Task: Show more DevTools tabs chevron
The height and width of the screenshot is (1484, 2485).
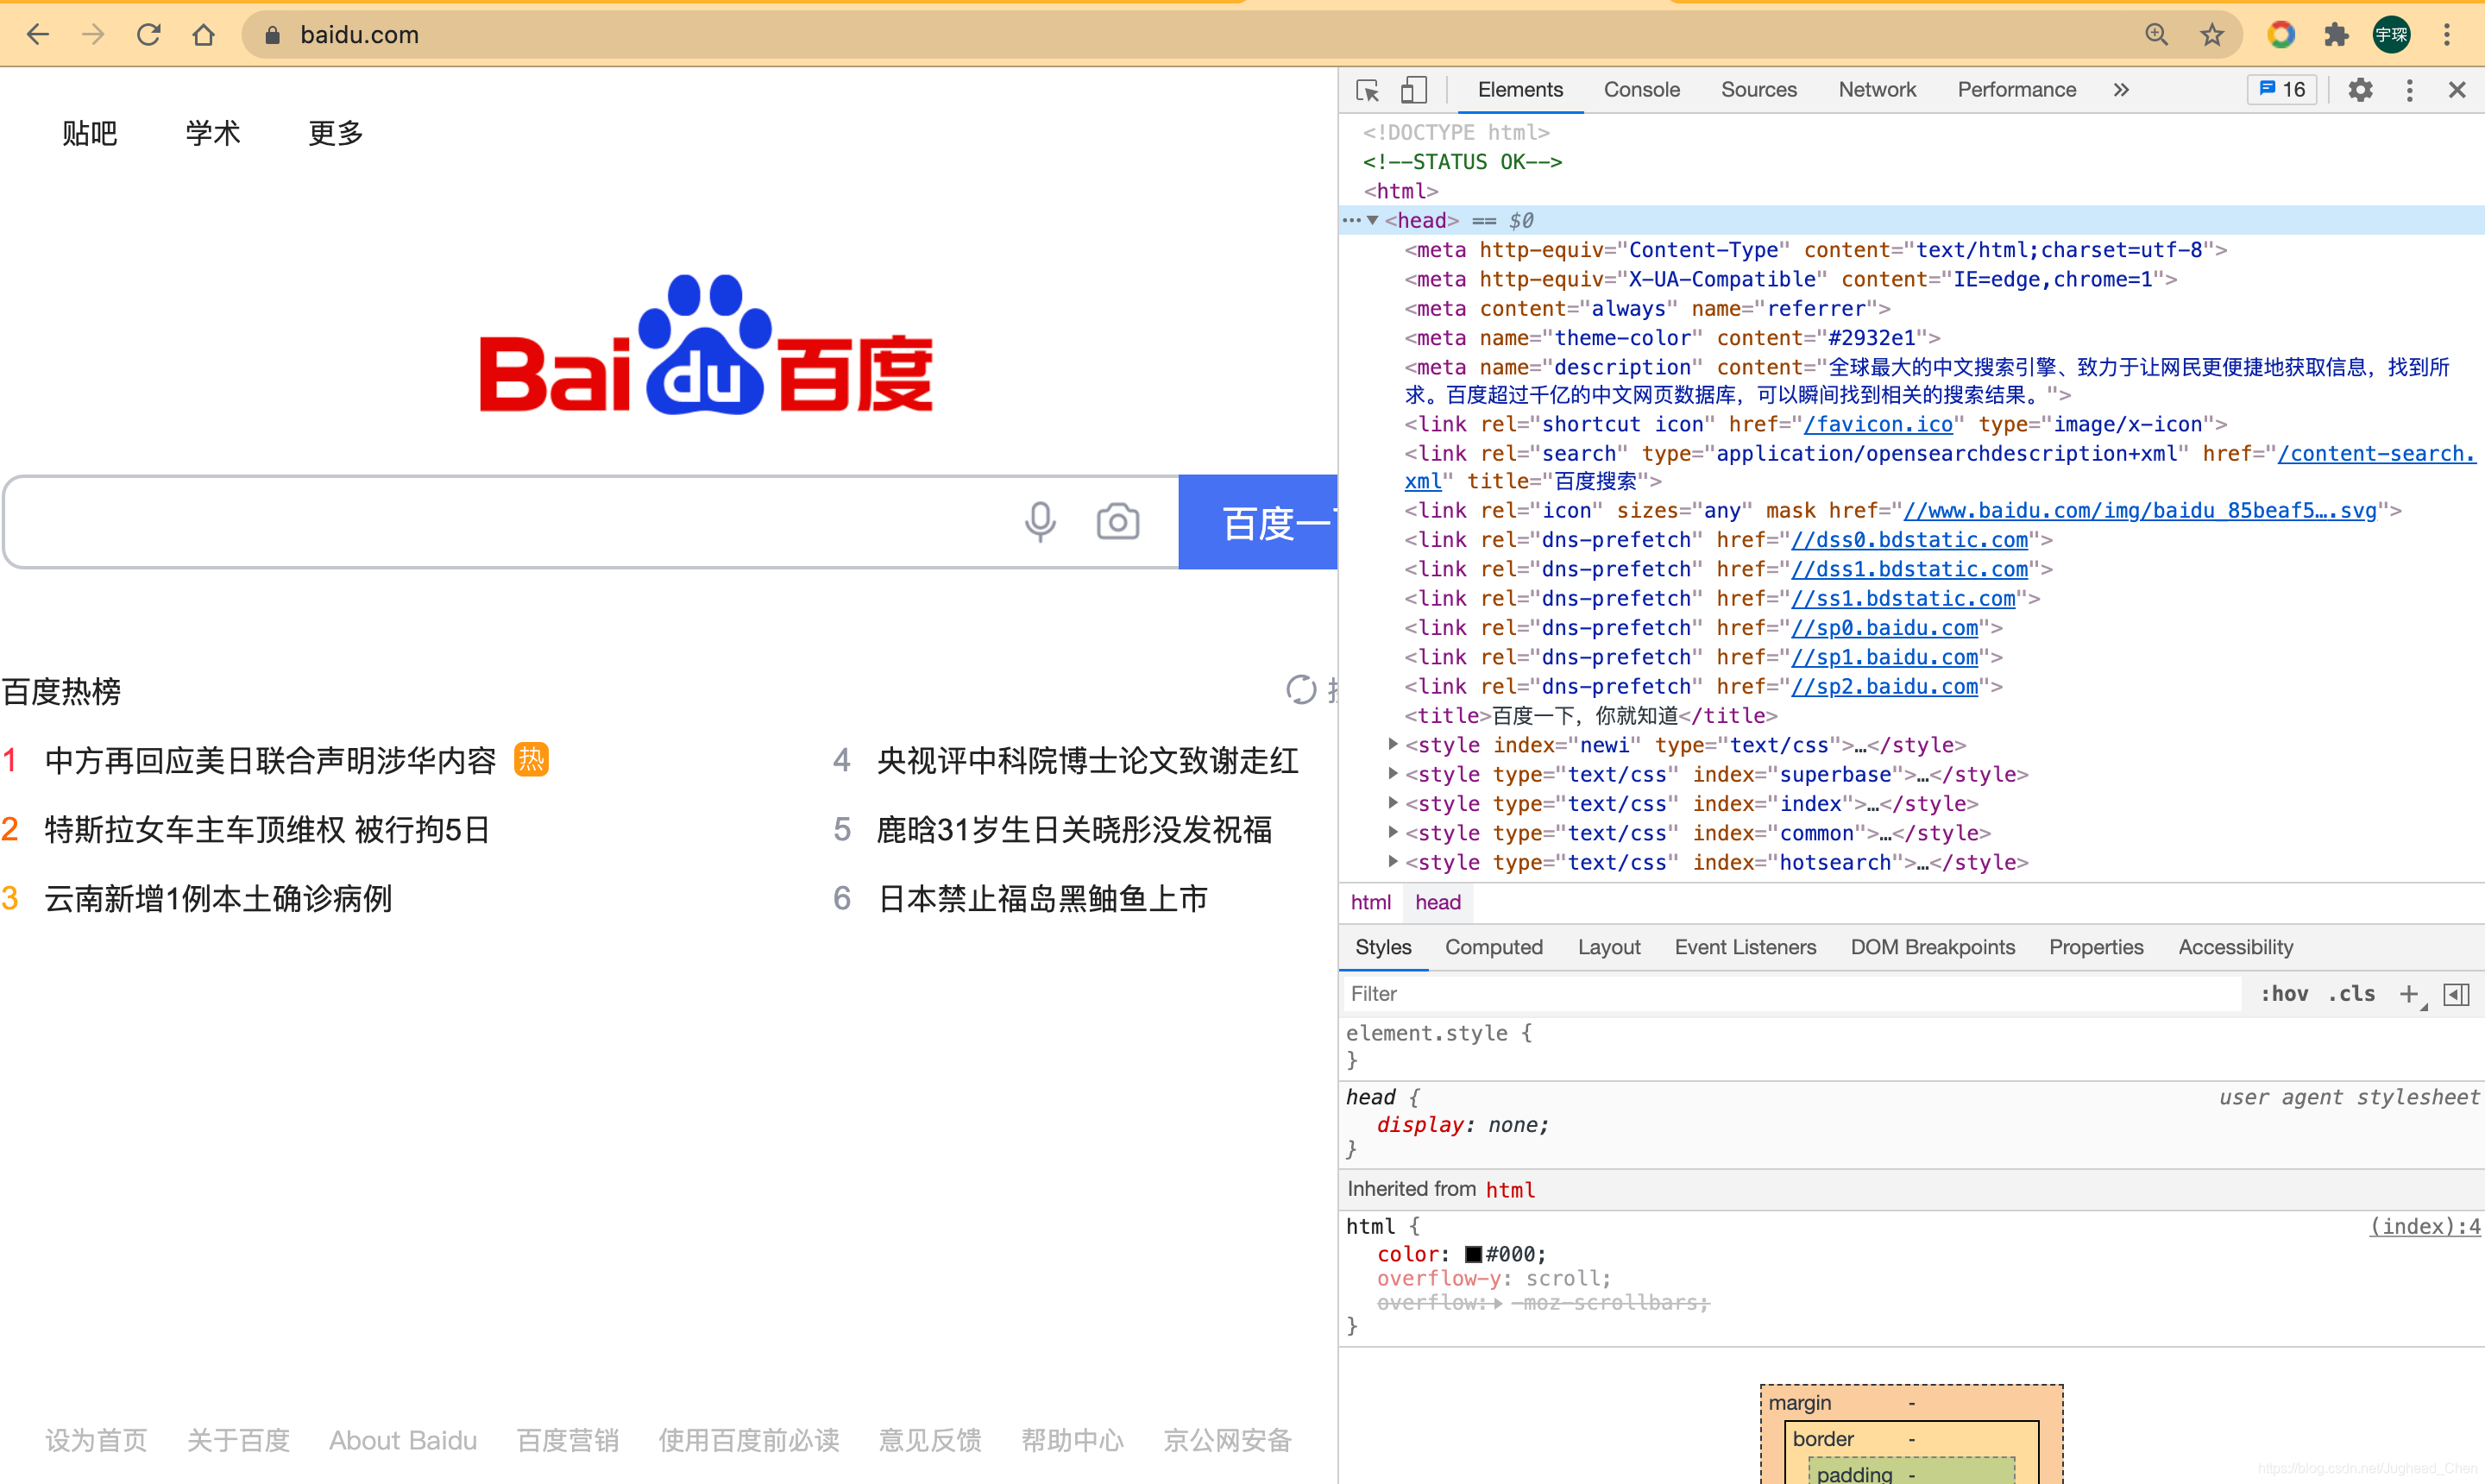Action: [2121, 90]
